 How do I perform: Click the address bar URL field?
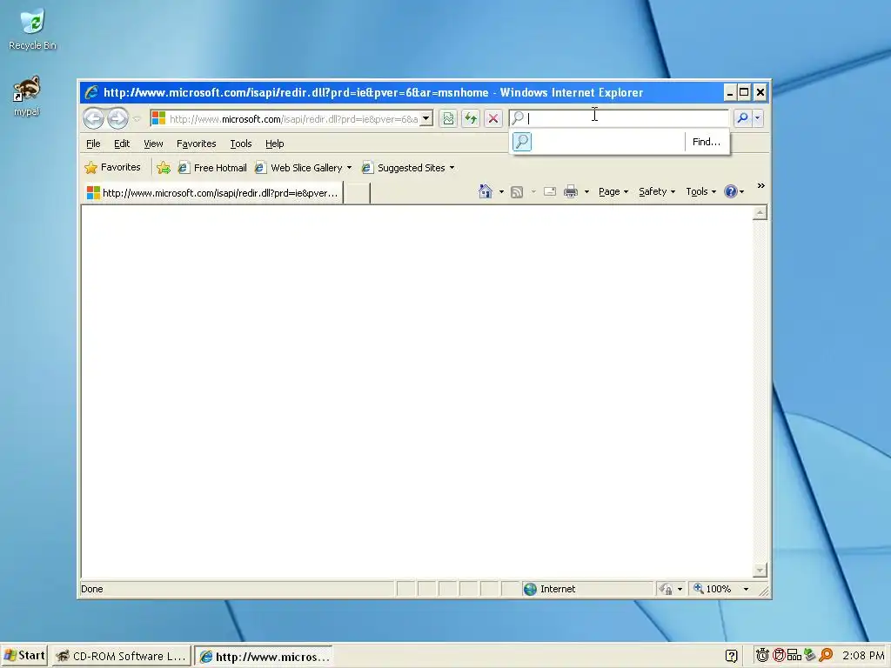click(293, 118)
